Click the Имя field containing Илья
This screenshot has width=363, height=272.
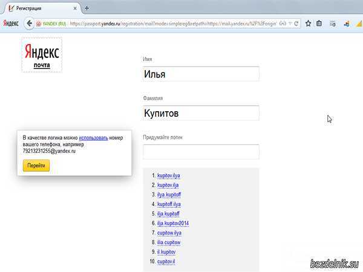[201, 74]
